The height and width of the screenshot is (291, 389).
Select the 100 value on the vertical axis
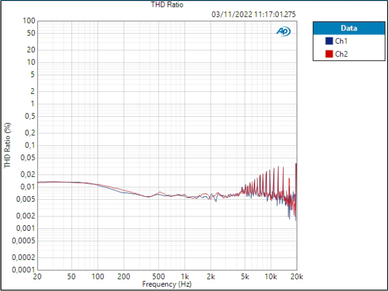pyautogui.click(x=29, y=21)
